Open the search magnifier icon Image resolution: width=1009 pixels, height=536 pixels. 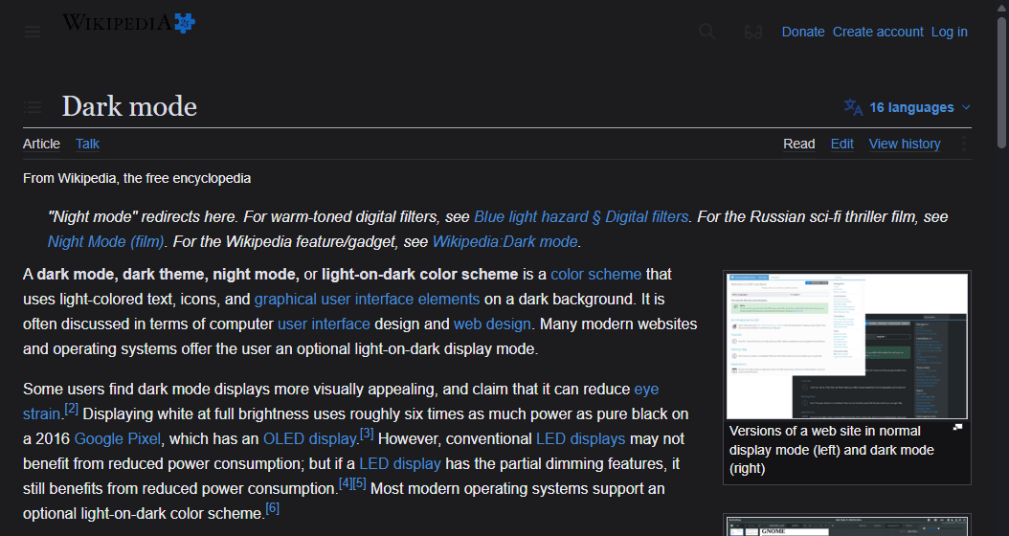pyautogui.click(x=706, y=32)
